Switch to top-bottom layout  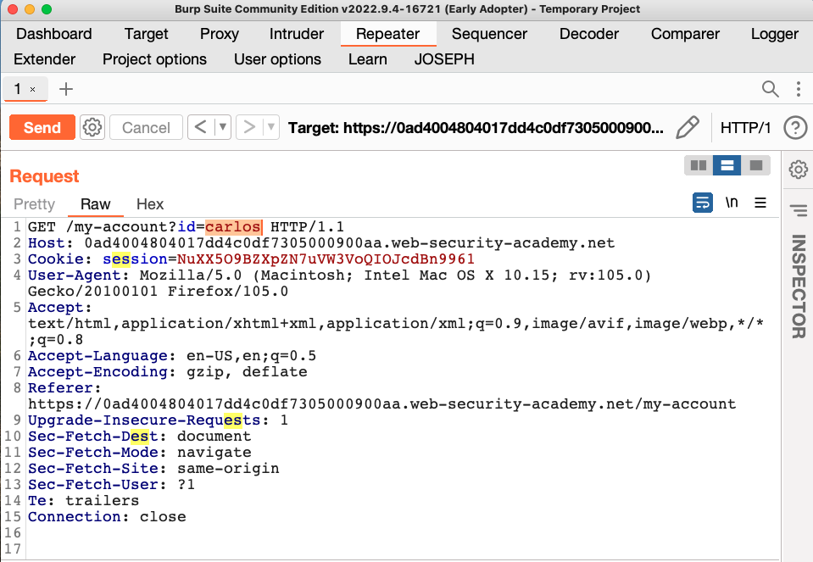coord(727,165)
